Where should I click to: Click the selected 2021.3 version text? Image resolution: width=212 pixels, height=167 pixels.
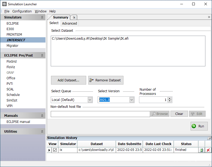click(x=104, y=100)
